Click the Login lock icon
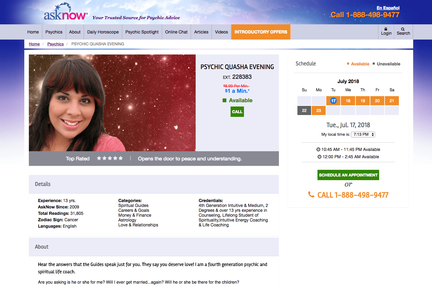 click(386, 29)
